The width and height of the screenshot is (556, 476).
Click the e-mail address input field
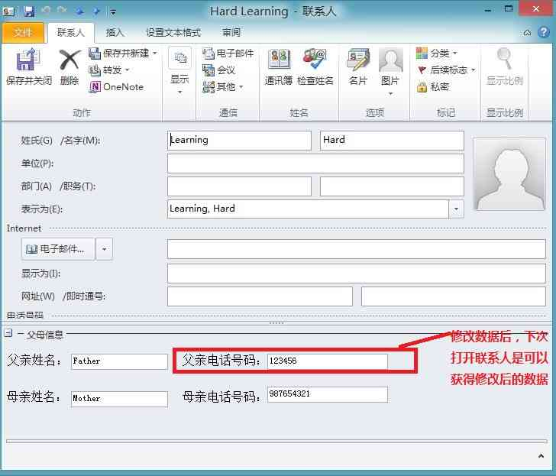pos(357,249)
